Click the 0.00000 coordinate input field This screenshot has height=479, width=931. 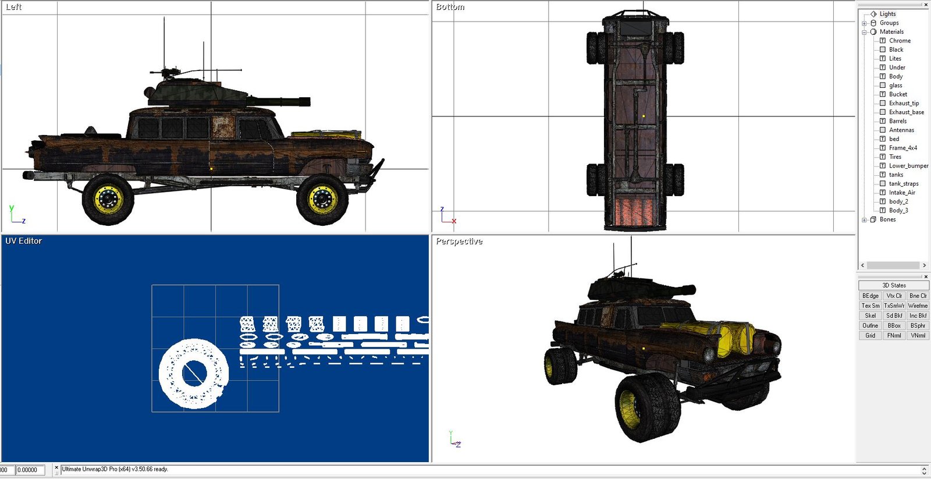(x=30, y=470)
